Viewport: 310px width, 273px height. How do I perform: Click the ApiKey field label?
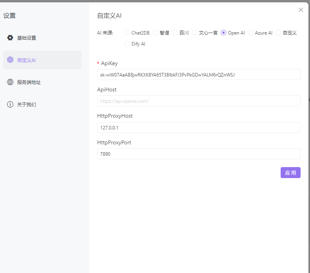tap(109, 64)
